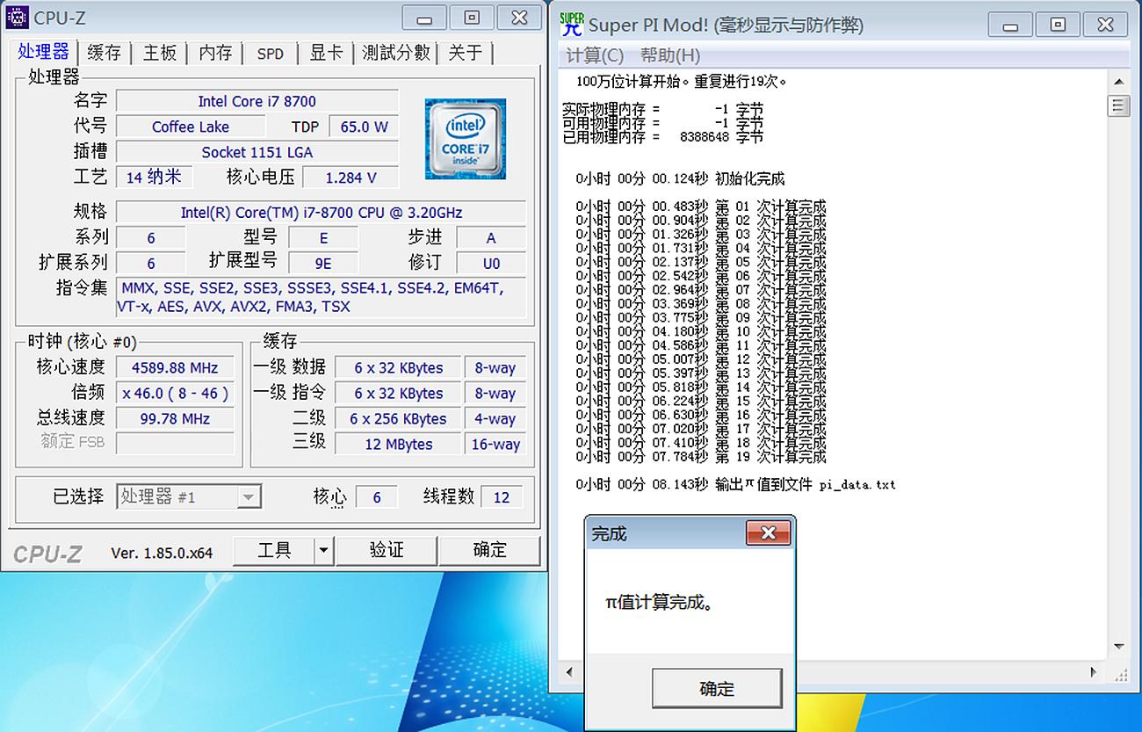The width and height of the screenshot is (1142, 732).
Task: Click the Intel Core i7 logo badge
Action: pos(466,139)
